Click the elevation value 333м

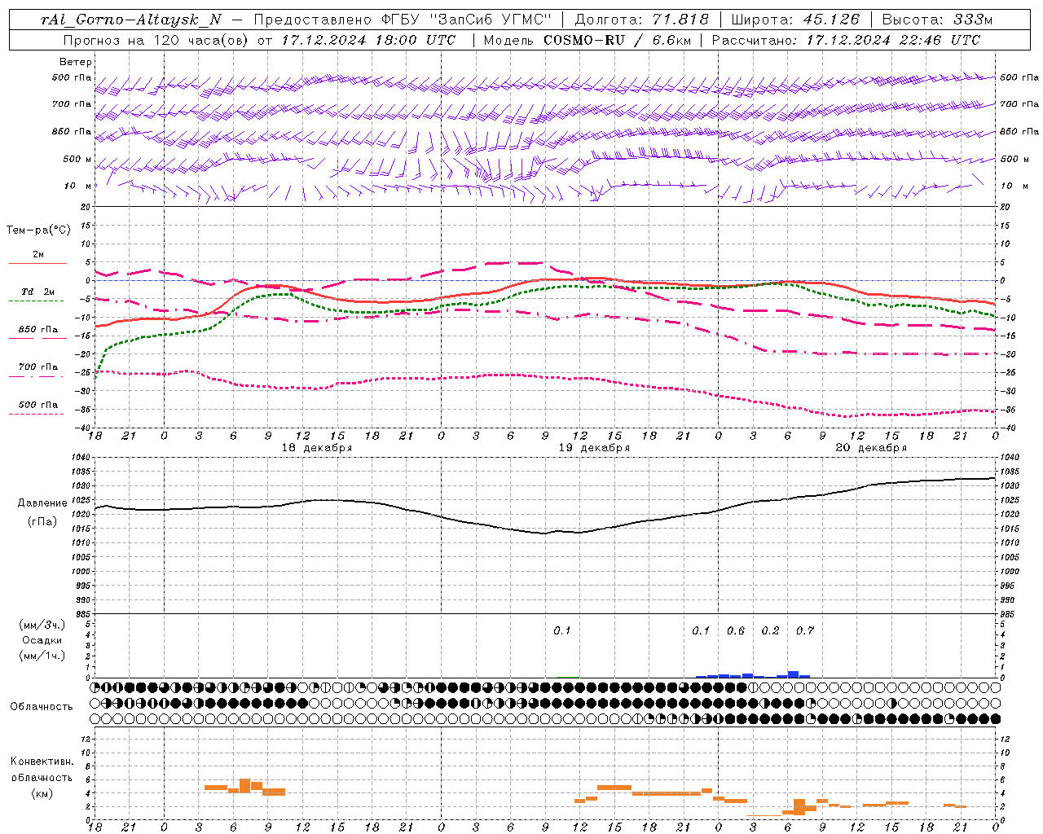point(972,20)
